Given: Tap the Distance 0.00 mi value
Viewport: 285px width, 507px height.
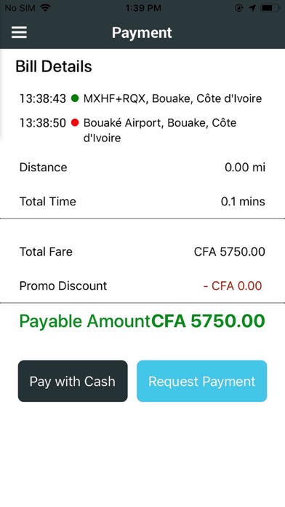Looking at the screenshot, I should pyautogui.click(x=245, y=168).
